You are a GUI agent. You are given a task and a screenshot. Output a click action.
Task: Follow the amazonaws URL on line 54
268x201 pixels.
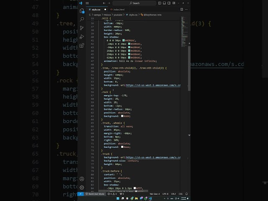tap(153, 85)
